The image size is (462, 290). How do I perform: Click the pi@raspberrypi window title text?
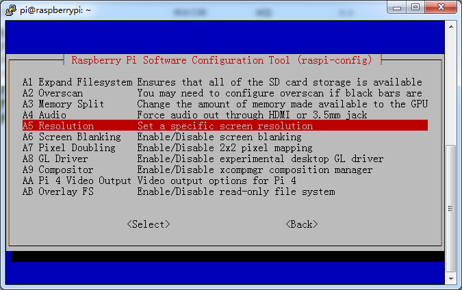tap(55, 10)
